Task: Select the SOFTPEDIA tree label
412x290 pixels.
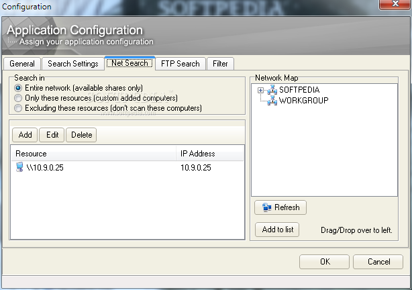Action: (x=299, y=90)
